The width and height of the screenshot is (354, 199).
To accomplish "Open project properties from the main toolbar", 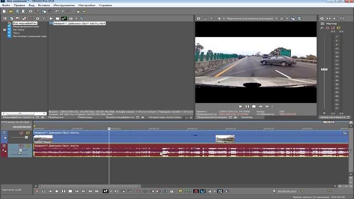I will point(30,11).
